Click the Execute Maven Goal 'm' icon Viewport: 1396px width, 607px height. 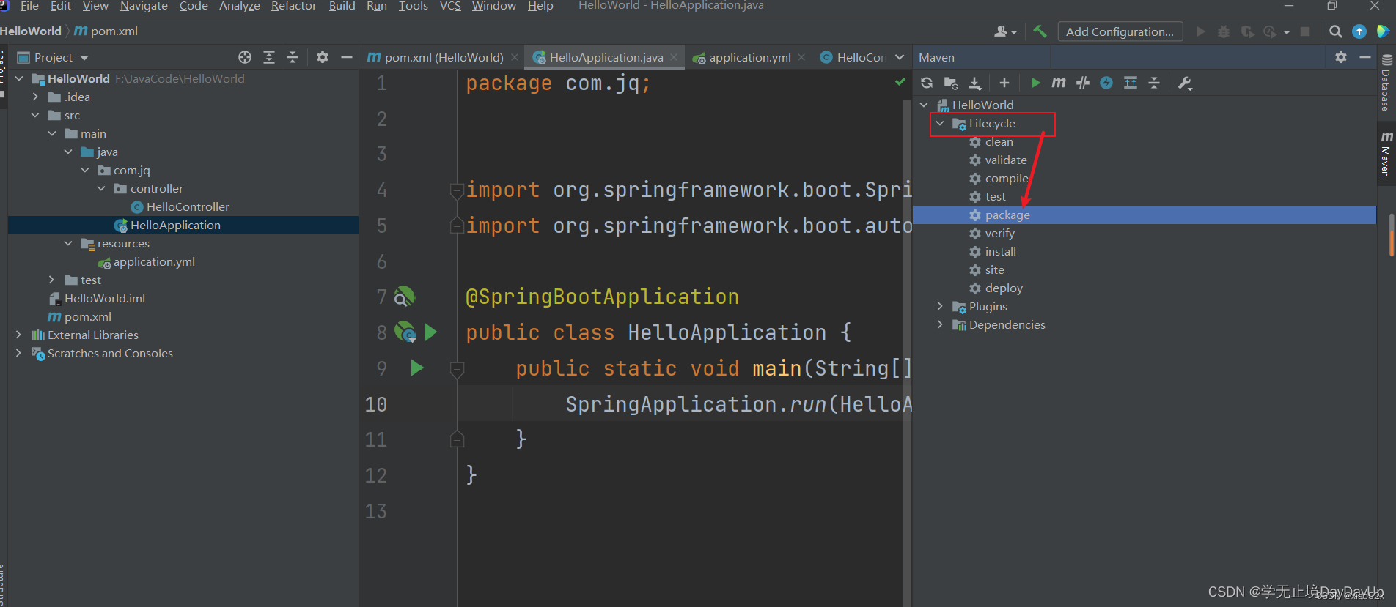1058,83
